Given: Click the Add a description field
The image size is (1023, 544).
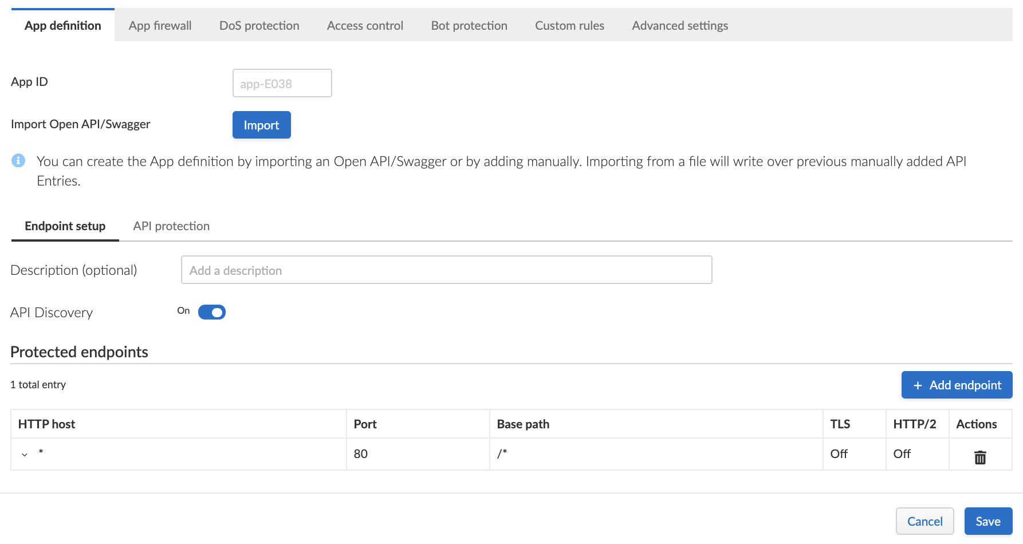Looking at the screenshot, I should pos(447,270).
